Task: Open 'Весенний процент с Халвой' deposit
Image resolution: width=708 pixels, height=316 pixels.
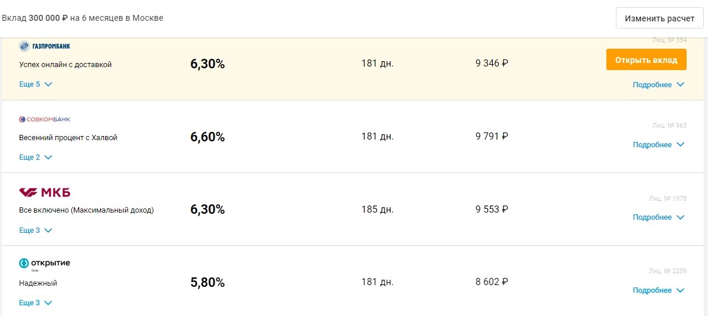Action: [x=68, y=138]
